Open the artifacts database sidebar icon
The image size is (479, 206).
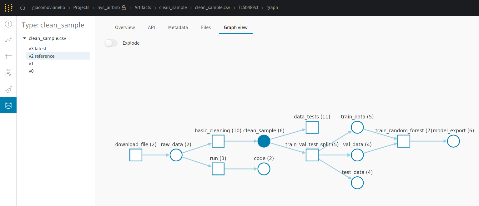[8, 105]
